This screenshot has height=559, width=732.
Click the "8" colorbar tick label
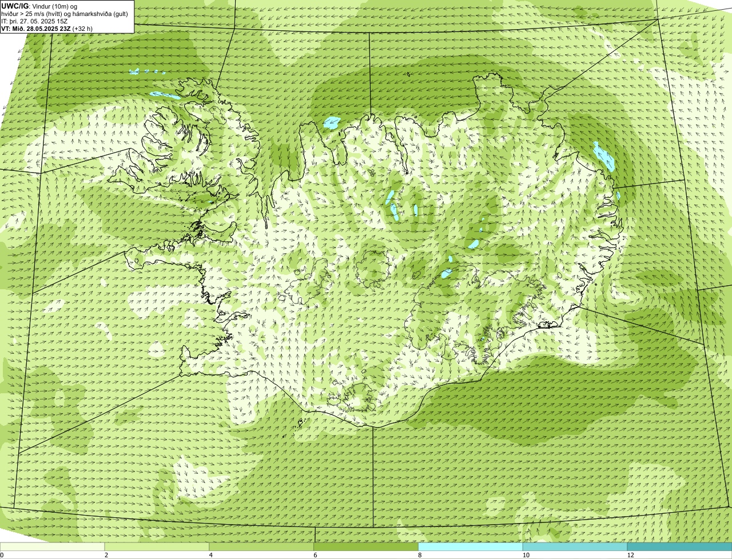pyautogui.click(x=420, y=555)
